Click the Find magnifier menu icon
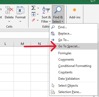99x97 pixels. coord(53,27)
